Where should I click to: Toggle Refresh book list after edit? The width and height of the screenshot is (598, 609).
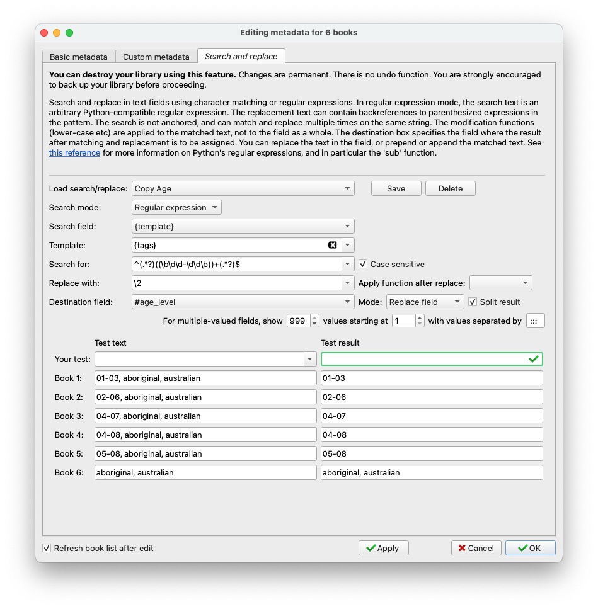pyautogui.click(x=47, y=548)
